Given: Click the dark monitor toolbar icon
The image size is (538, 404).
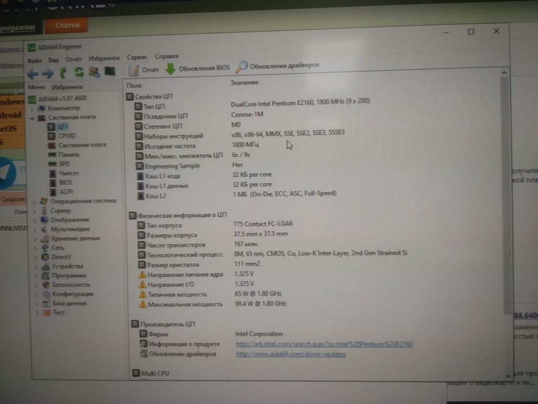Looking at the screenshot, I should click(x=110, y=71).
